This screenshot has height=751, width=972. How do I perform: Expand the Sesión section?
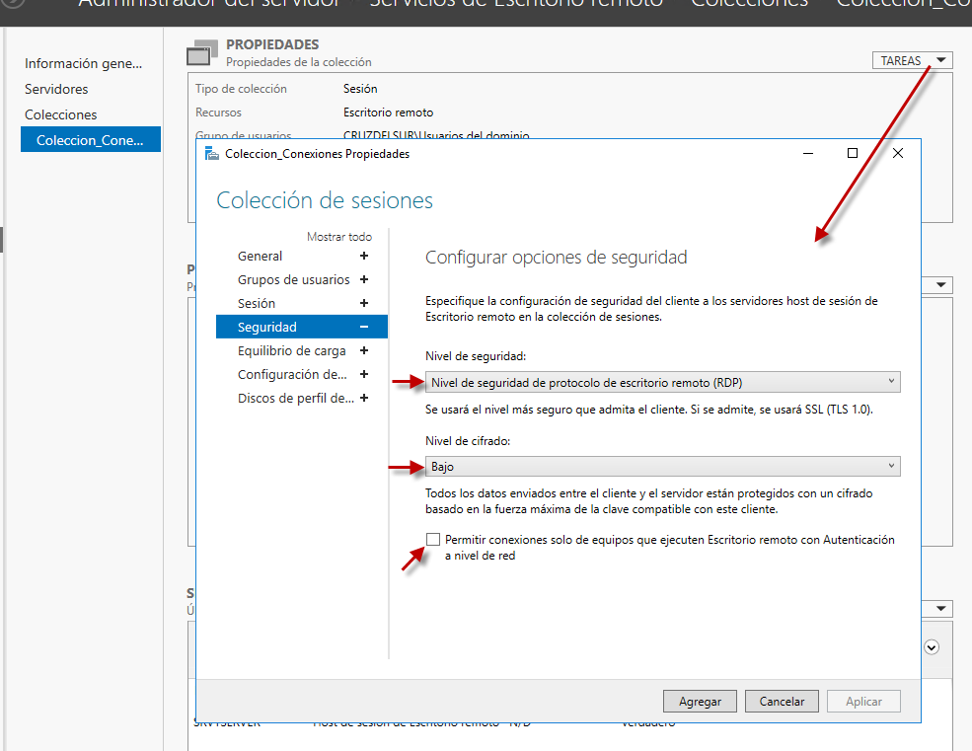point(364,303)
